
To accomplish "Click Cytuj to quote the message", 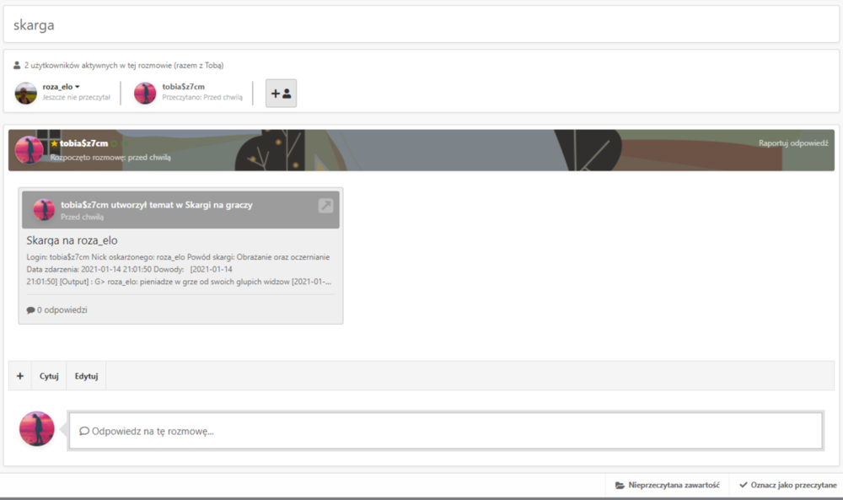I will point(49,376).
